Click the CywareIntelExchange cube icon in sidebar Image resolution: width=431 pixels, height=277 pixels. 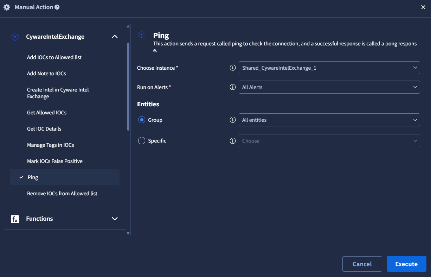point(15,37)
